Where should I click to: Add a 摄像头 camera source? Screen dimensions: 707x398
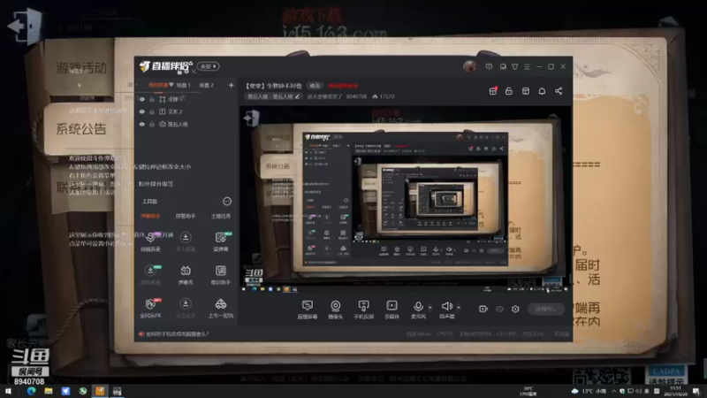click(336, 310)
